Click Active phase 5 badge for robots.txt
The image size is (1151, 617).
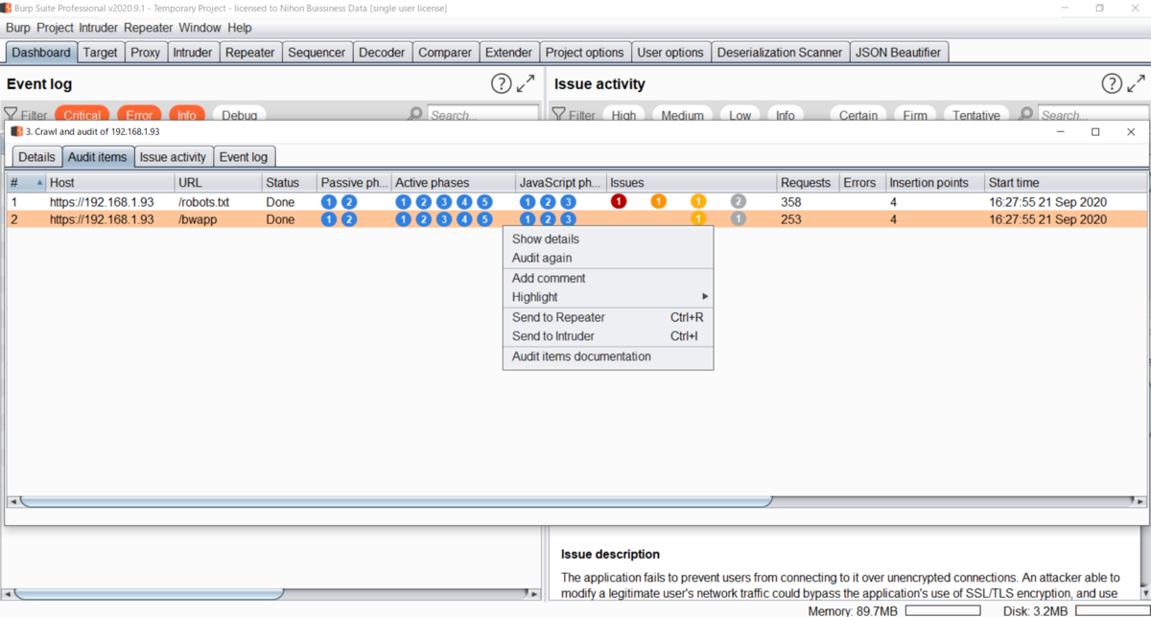484,201
